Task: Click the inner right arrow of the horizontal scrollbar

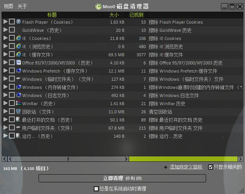Action: (x=126, y=159)
